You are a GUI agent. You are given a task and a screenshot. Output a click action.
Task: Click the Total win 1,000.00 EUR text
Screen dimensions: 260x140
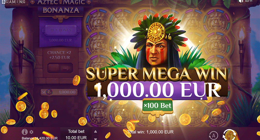(x=150, y=132)
